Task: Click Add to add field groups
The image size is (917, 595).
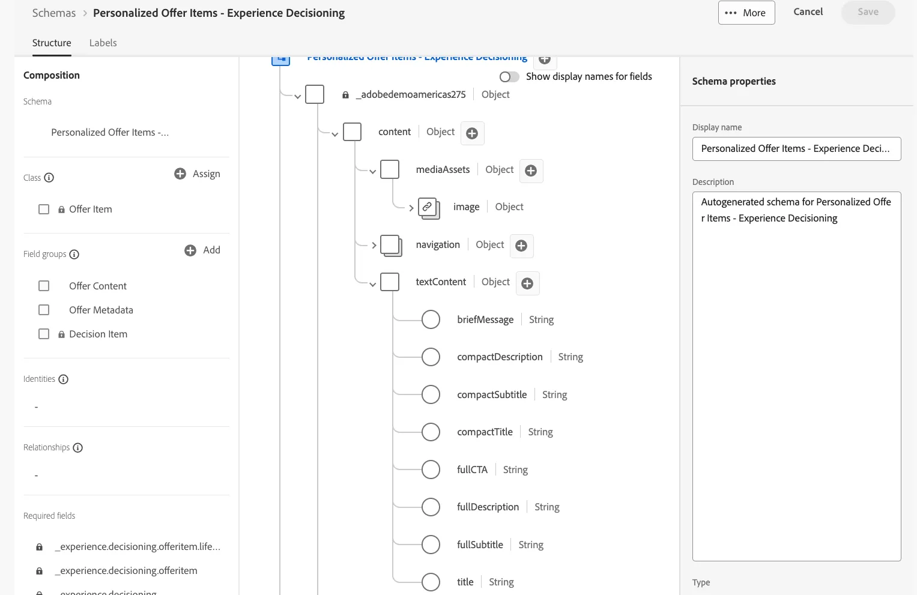Action: [202, 250]
